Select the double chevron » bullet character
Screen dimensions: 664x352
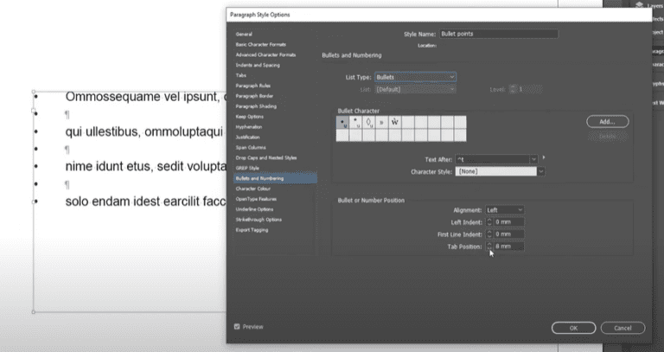381,123
